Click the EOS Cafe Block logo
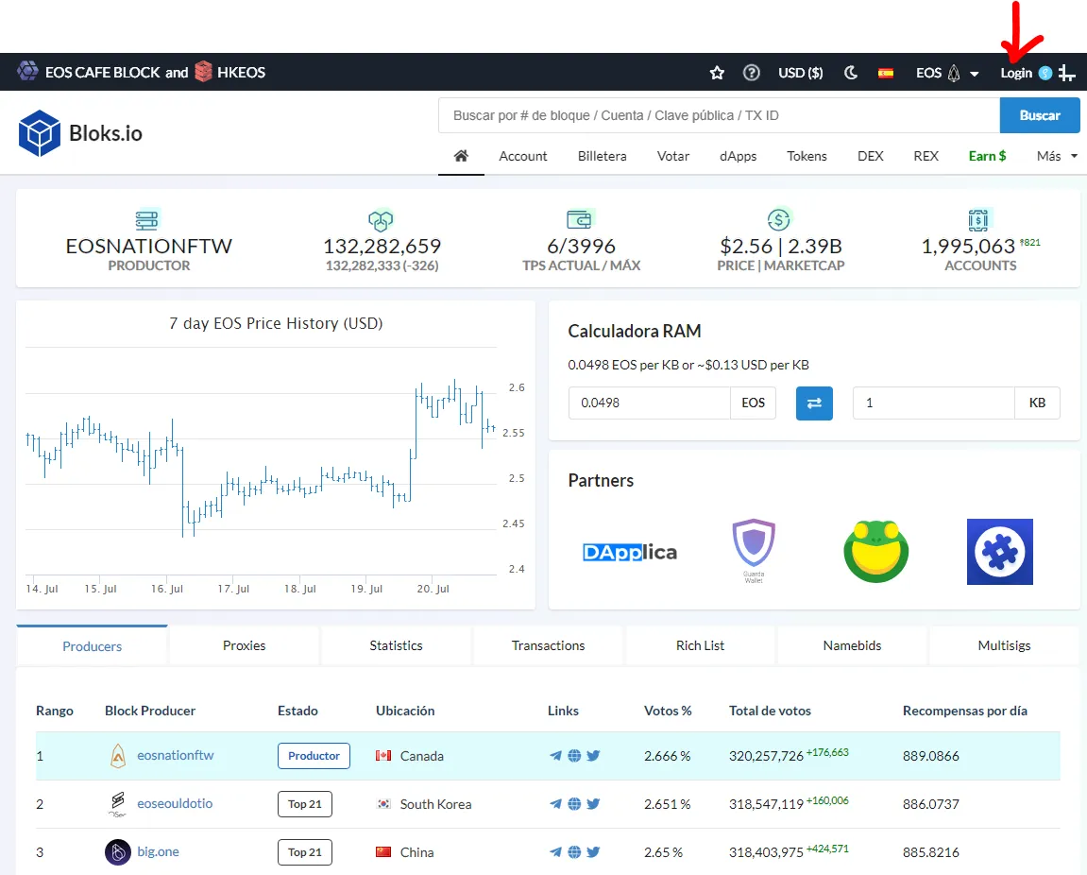This screenshot has height=875, width=1087. click(x=27, y=72)
